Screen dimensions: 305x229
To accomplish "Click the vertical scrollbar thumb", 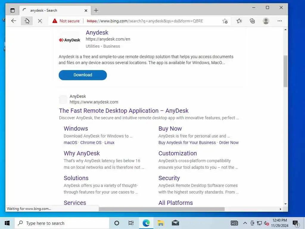I will coord(285,71).
